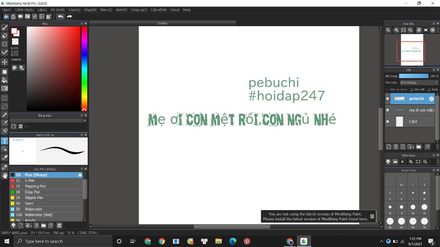Select the G Pen brush

tap(46, 181)
